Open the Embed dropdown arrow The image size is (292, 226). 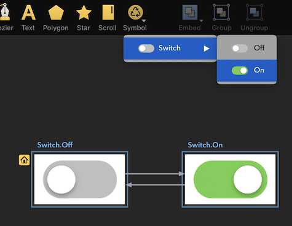201,21
